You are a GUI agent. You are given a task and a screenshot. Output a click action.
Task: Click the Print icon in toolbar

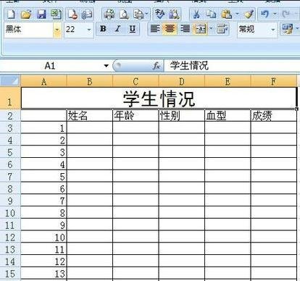(109, 14)
